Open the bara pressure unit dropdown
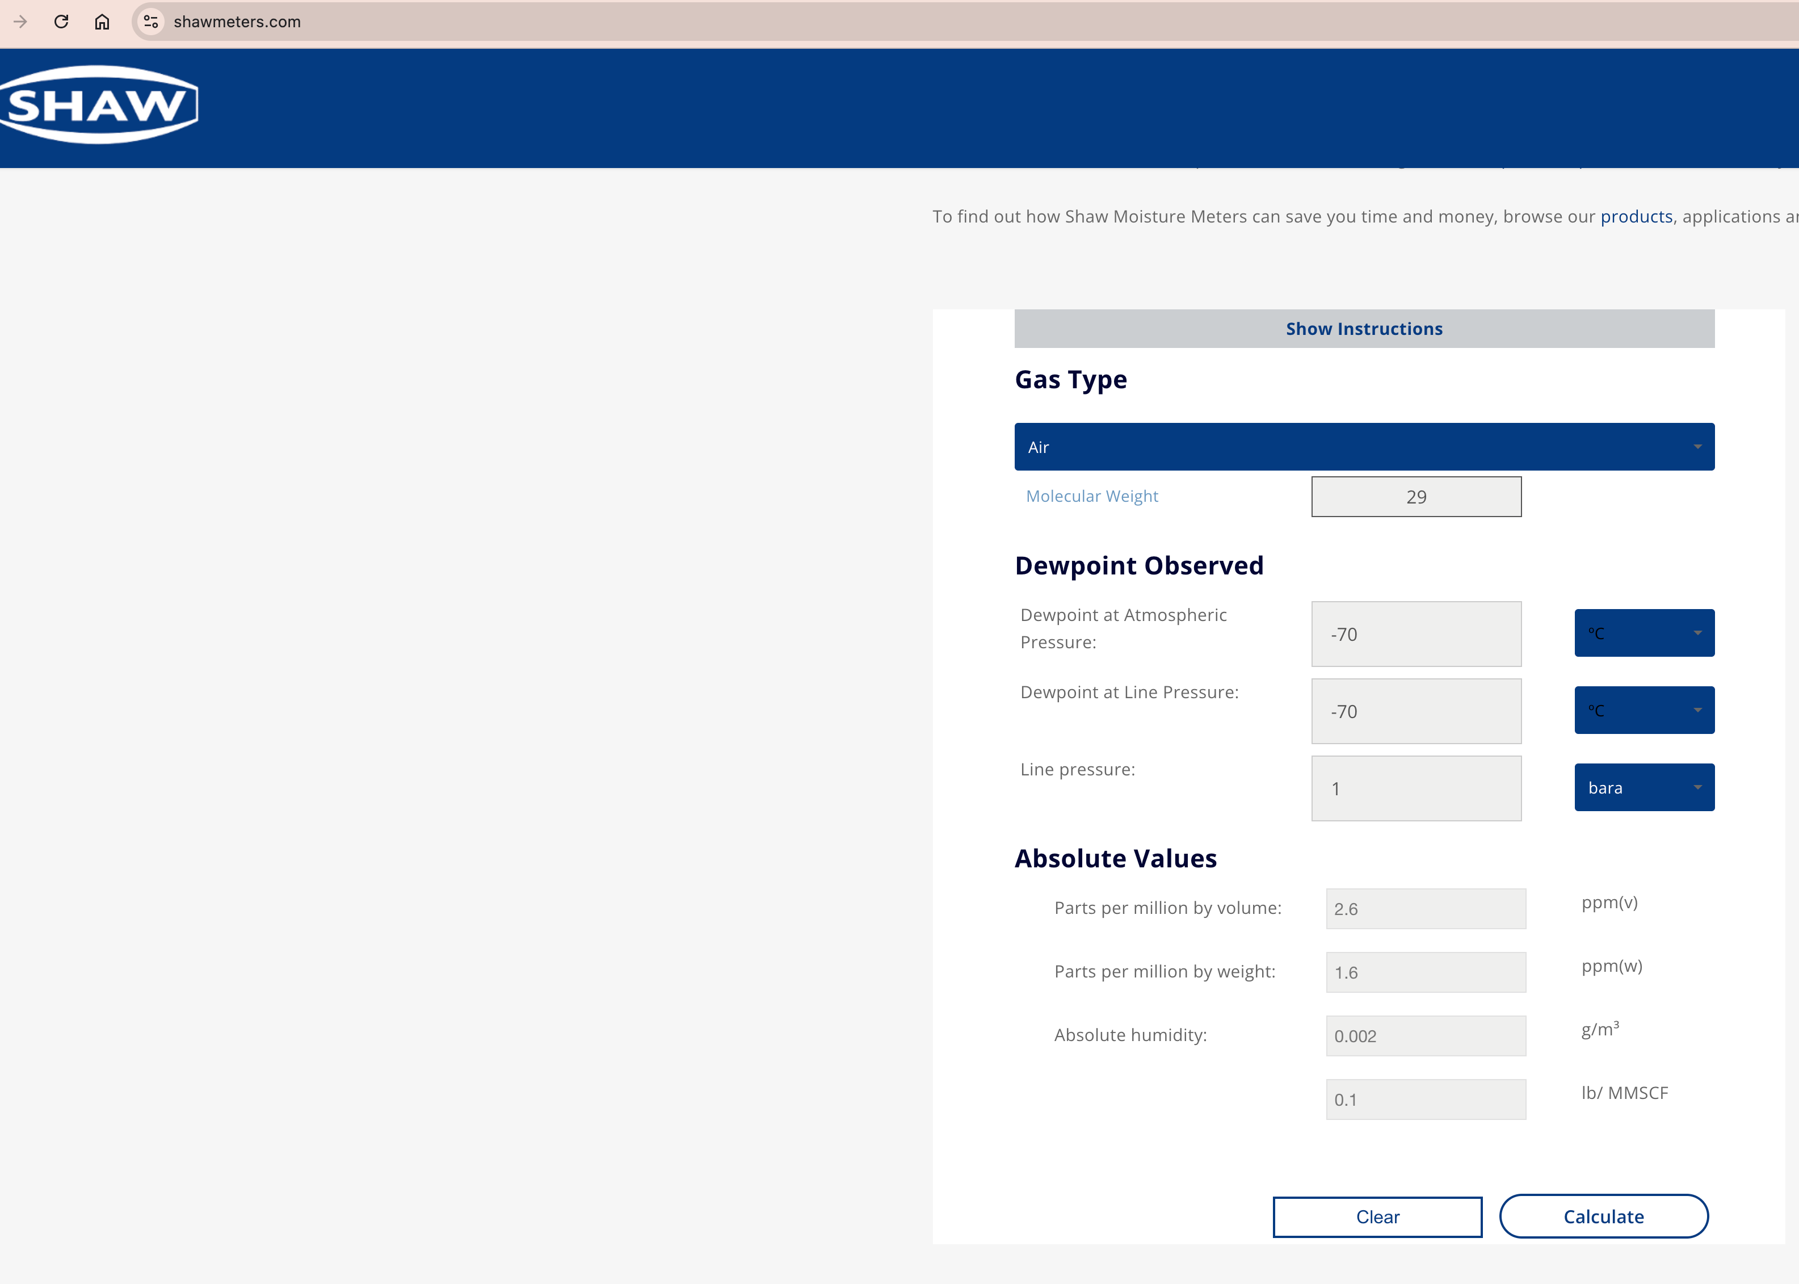Image resolution: width=1799 pixels, height=1284 pixels. [1644, 787]
